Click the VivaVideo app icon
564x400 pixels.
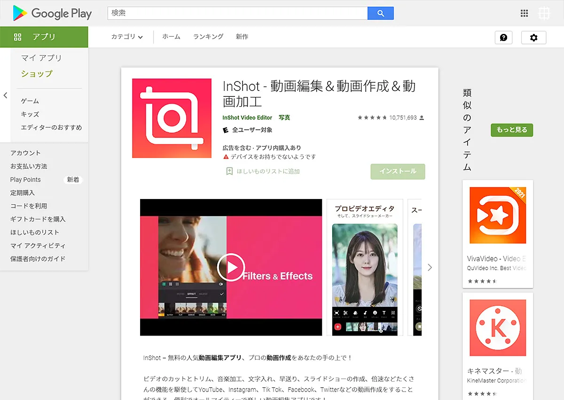click(497, 216)
